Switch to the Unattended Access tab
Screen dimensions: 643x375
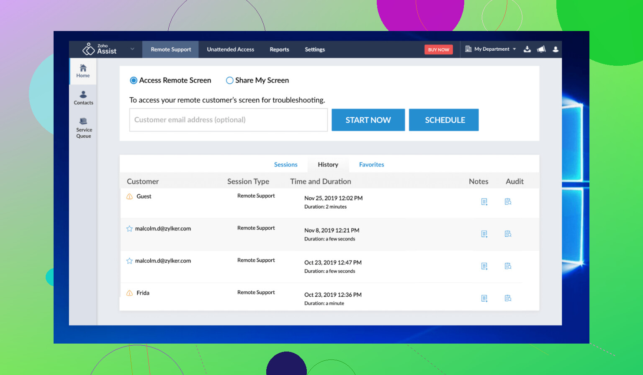click(x=230, y=49)
